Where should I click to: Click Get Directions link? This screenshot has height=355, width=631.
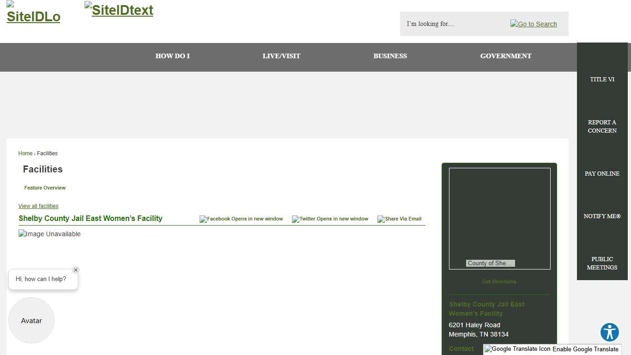(499, 282)
